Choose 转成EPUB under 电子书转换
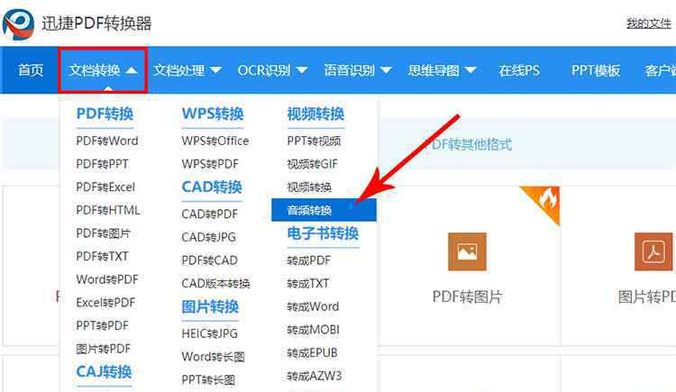The width and height of the screenshot is (676, 392). 313,353
